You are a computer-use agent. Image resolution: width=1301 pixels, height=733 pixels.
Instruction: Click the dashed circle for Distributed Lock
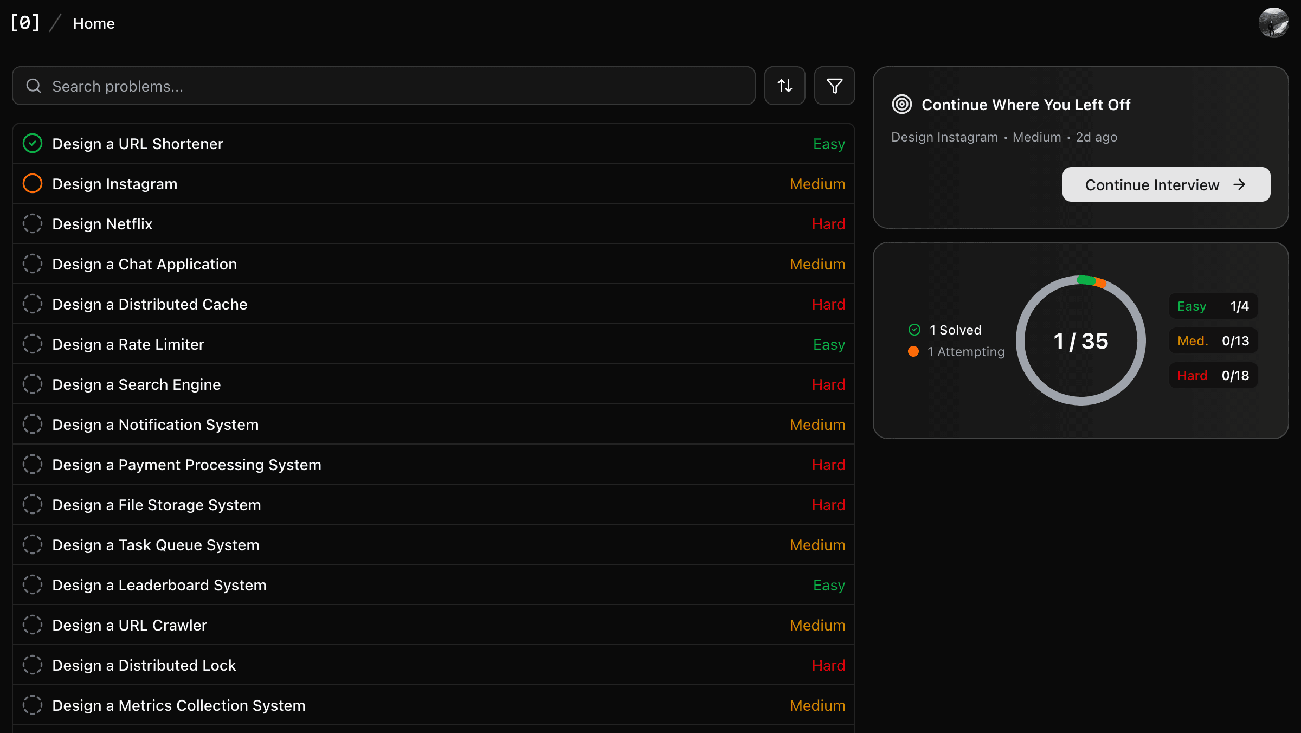(33, 665)
